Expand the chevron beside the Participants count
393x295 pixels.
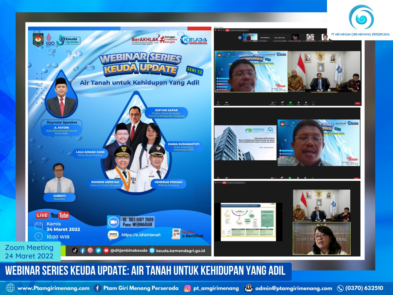(277, 102)
